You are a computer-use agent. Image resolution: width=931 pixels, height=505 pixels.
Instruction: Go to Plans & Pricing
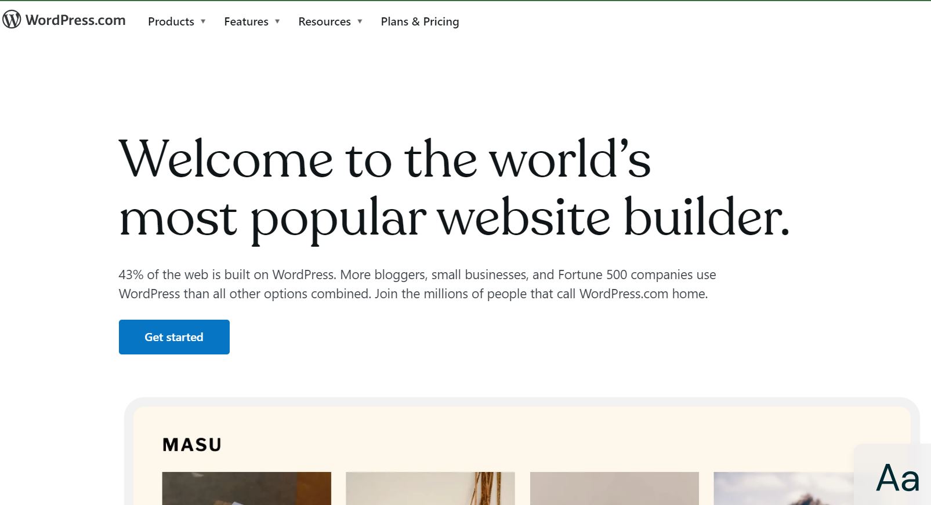point(420,21)
